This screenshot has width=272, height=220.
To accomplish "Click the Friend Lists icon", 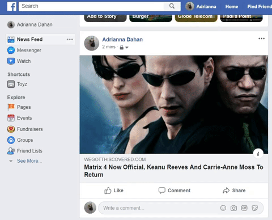I will [11, 151].
